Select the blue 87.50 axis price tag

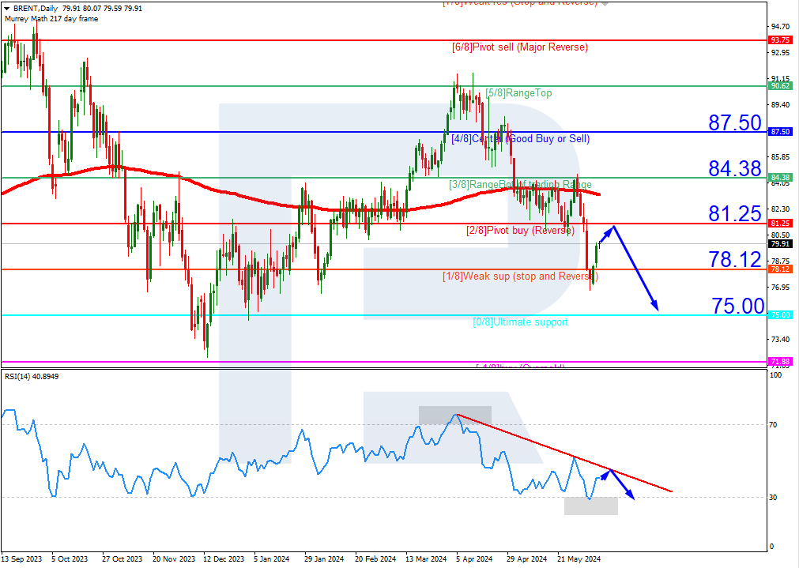coord(780,132)
